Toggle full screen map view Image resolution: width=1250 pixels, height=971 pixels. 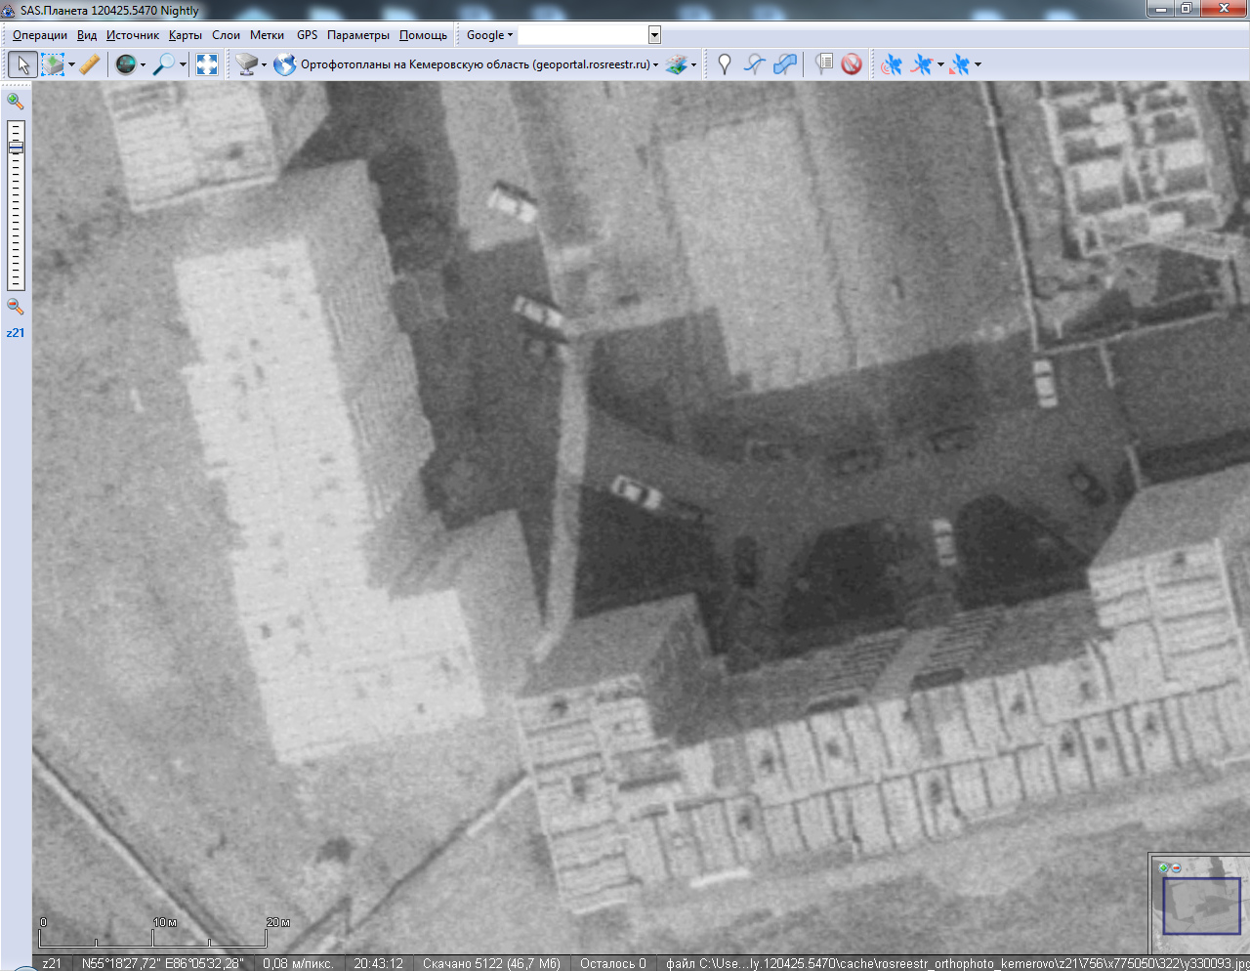tap(207, 64)
